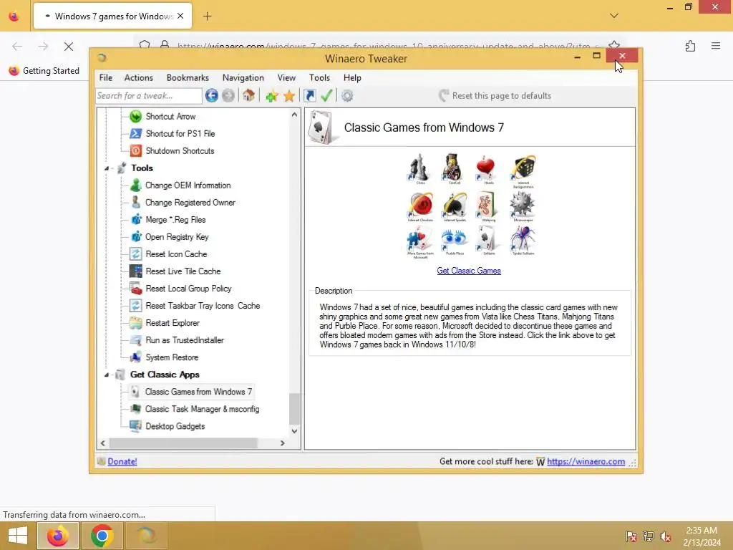Select Merge *.Reg Files
The image size is (733, 550).
point(175,220)
